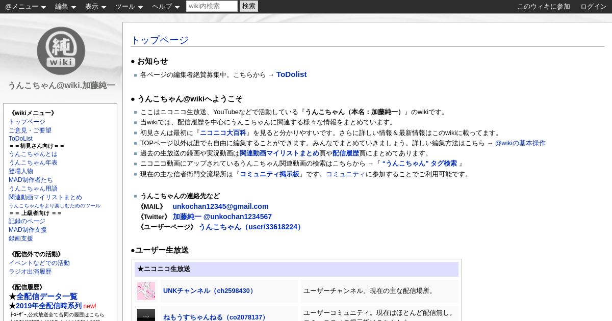The width and height of the screenshot is (612, 321).
Task: Open the ねもうすちゃんねる（co2078137） link
Action: (215, 317)
